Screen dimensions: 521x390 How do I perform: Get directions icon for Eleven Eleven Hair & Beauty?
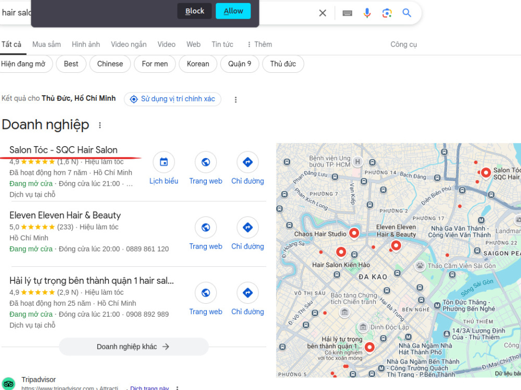pyautogui.click(x=247, y=228)
